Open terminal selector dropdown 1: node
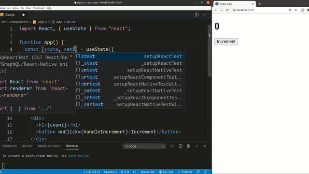Image resolution: width=309 pixels, height=174 pixels. 144,146
